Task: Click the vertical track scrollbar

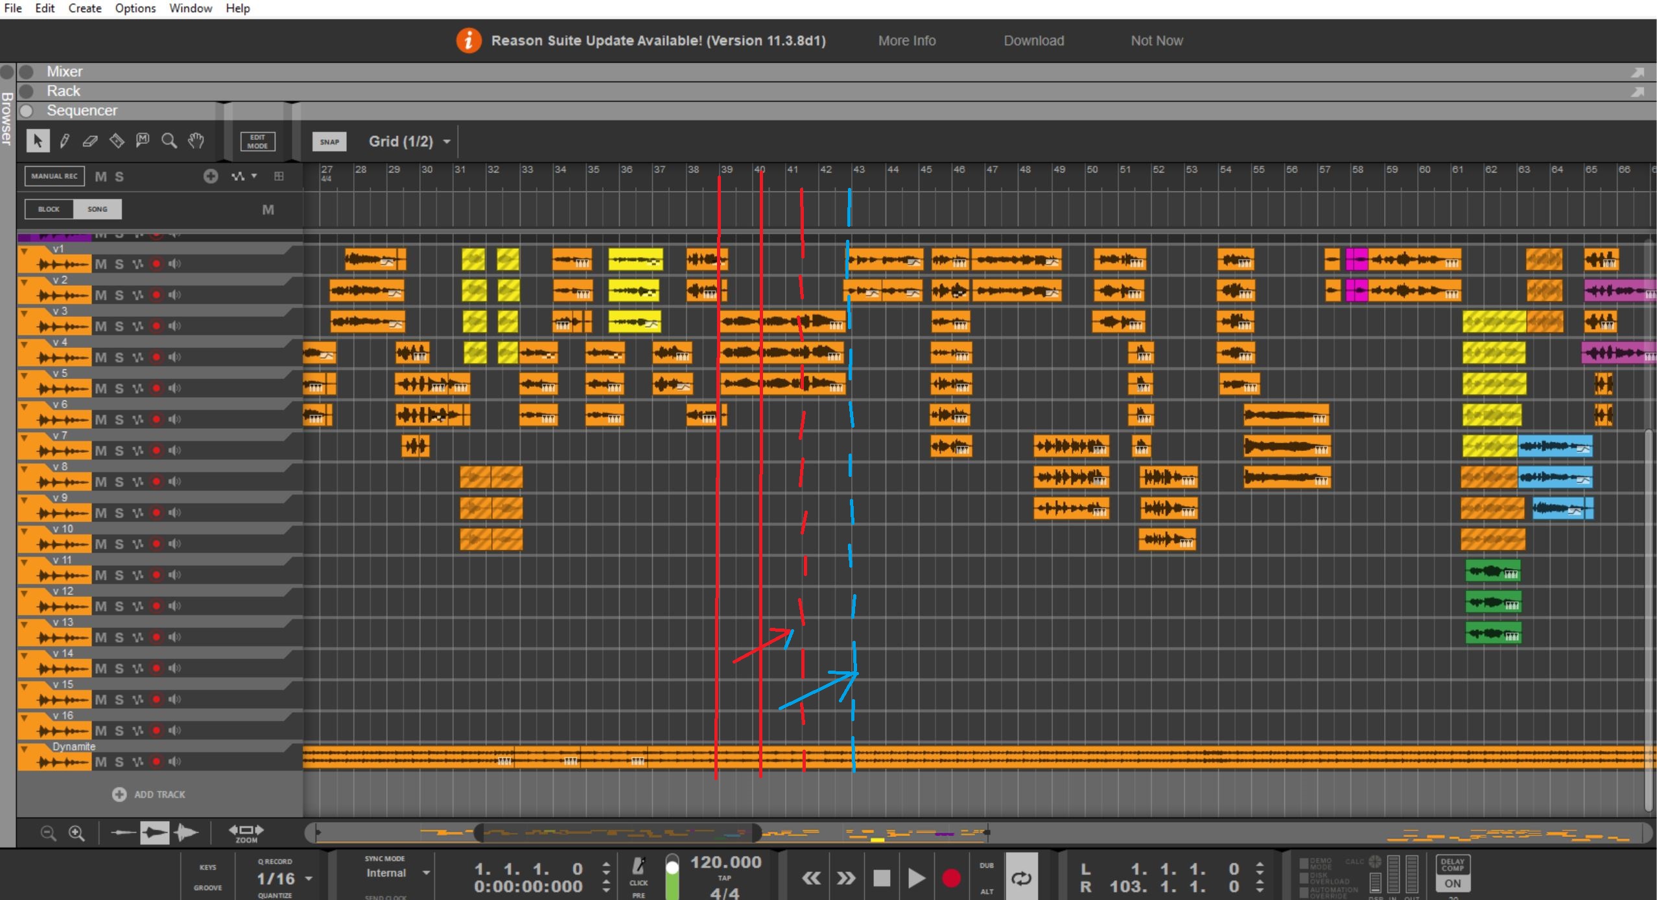Action: [1649, 619]
